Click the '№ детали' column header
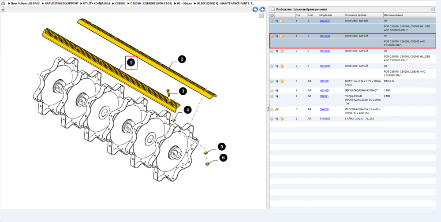Image resolution: width=441 pixels, height=222 pixels. tap(332, 15)
